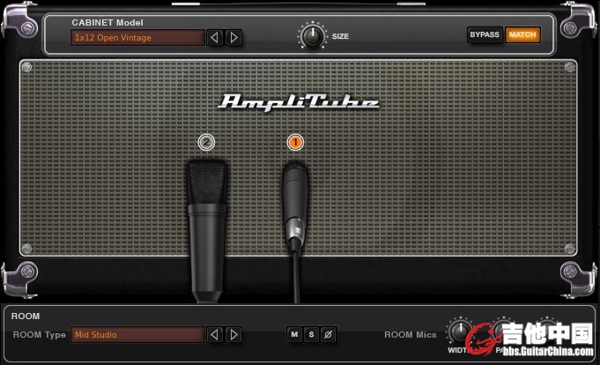600x365 pixels.
Task: Toggle the cabinet BYPASS button
Action: (x=485, y=35)
